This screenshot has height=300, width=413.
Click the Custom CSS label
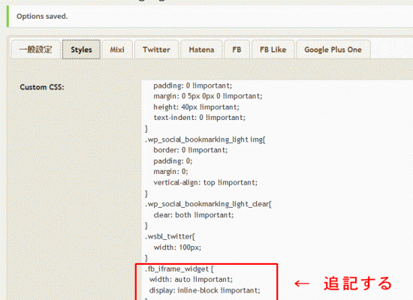(x=42, y=87)
